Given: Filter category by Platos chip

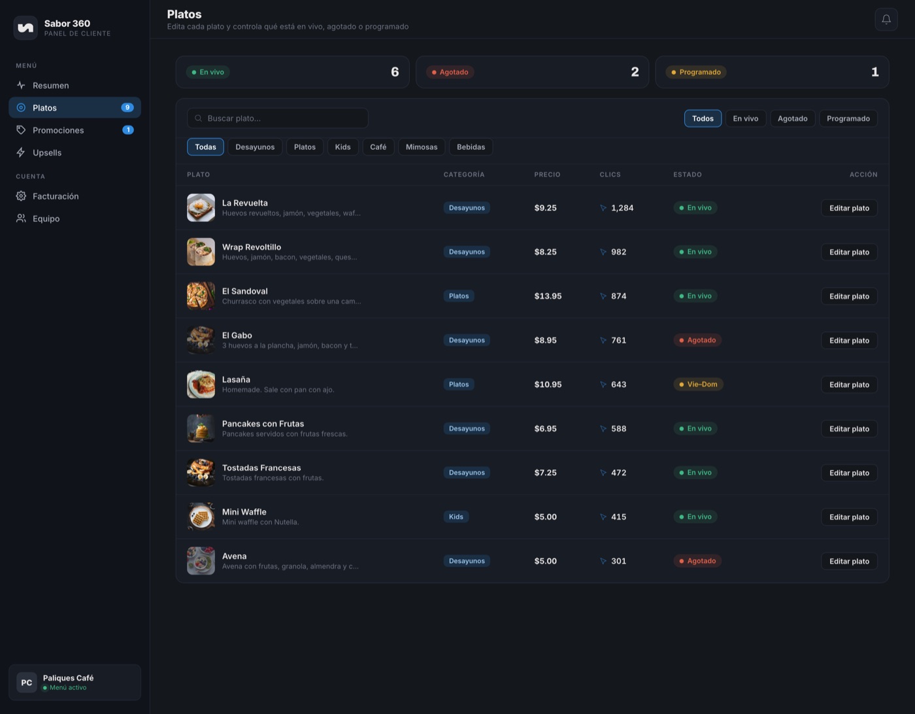Looking at the screenshot, I should pyautogui.click(x=305, y=147).
